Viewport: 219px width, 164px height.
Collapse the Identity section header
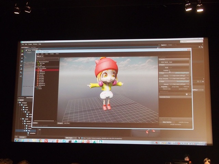[174, 59]
